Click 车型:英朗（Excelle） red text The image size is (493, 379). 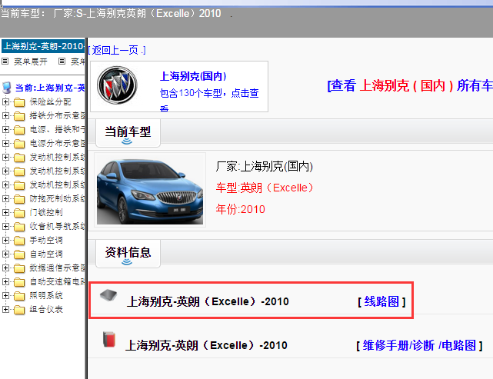click(x=265, y=188)
